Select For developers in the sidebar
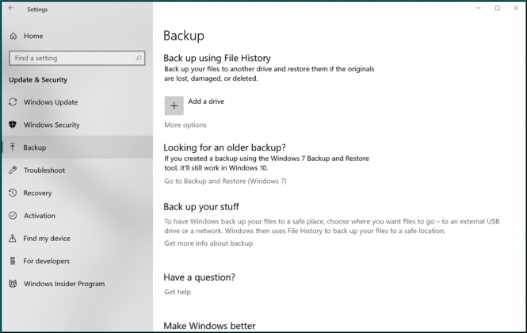This screenshot has width=527, height=333. tap(46, 261)
